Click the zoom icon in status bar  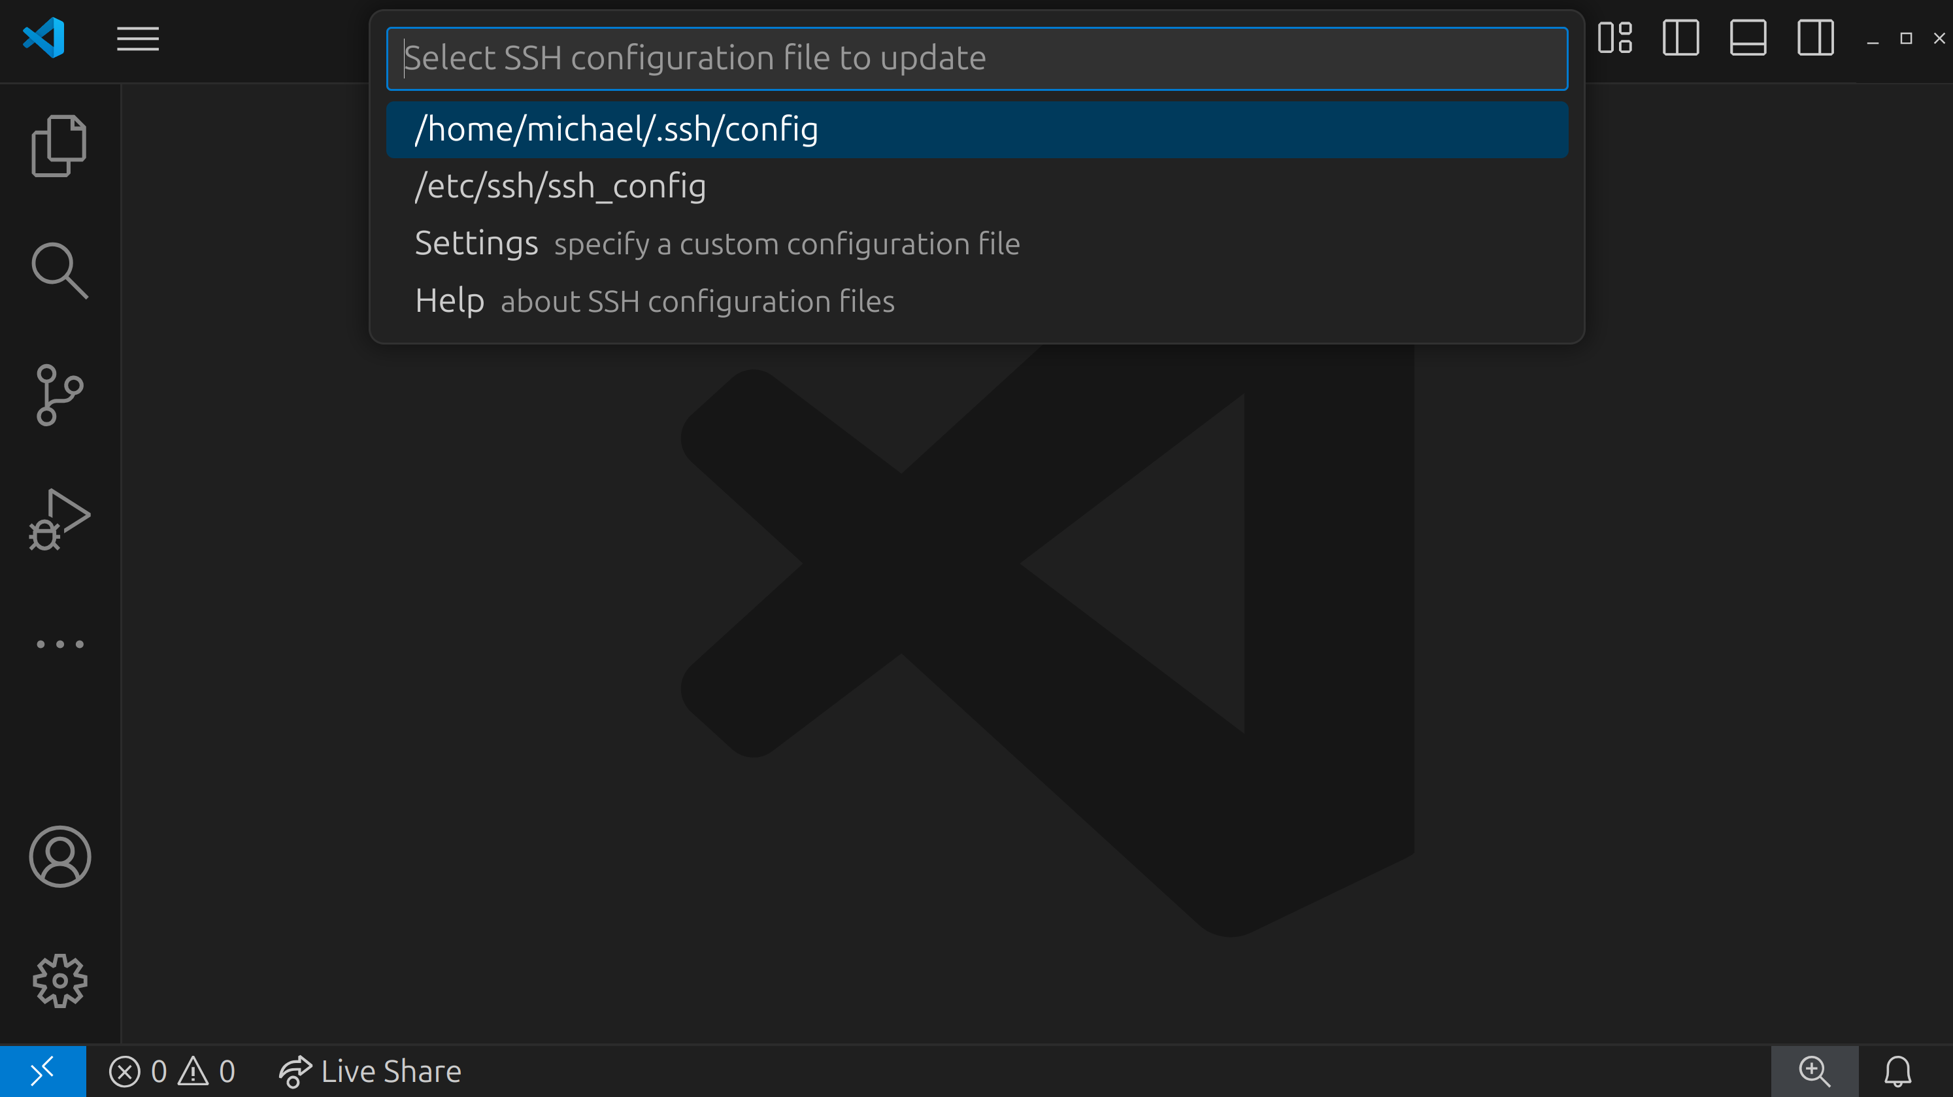[1814, 1072]
